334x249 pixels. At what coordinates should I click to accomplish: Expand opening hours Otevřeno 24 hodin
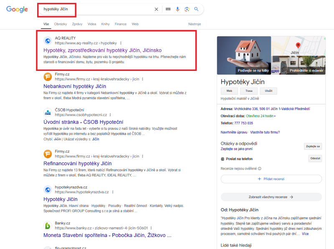pos(261,116)
